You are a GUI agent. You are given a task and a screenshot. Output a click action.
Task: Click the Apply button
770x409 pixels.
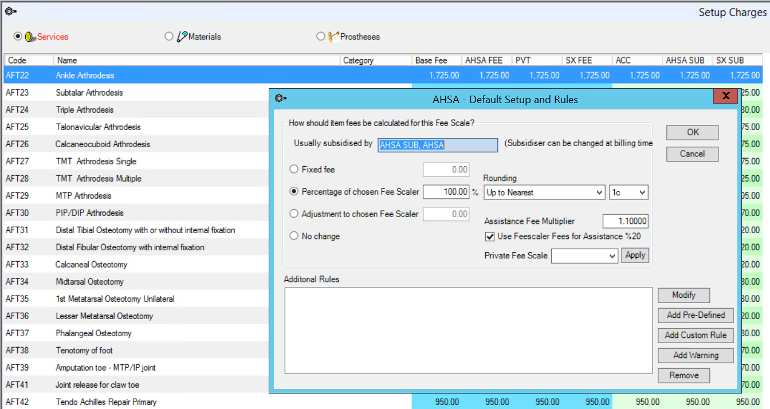coord(635,255)
